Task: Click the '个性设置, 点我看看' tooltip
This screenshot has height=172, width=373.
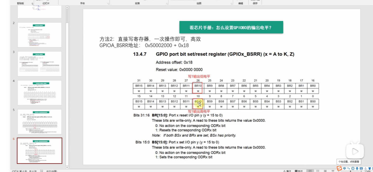Action: [x=348, y=162]
